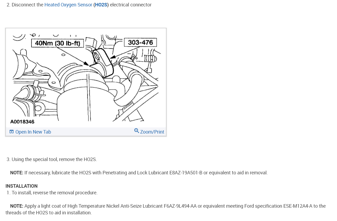Click part number E8AZ-19A501-B in the note

[x=186, y=173]
